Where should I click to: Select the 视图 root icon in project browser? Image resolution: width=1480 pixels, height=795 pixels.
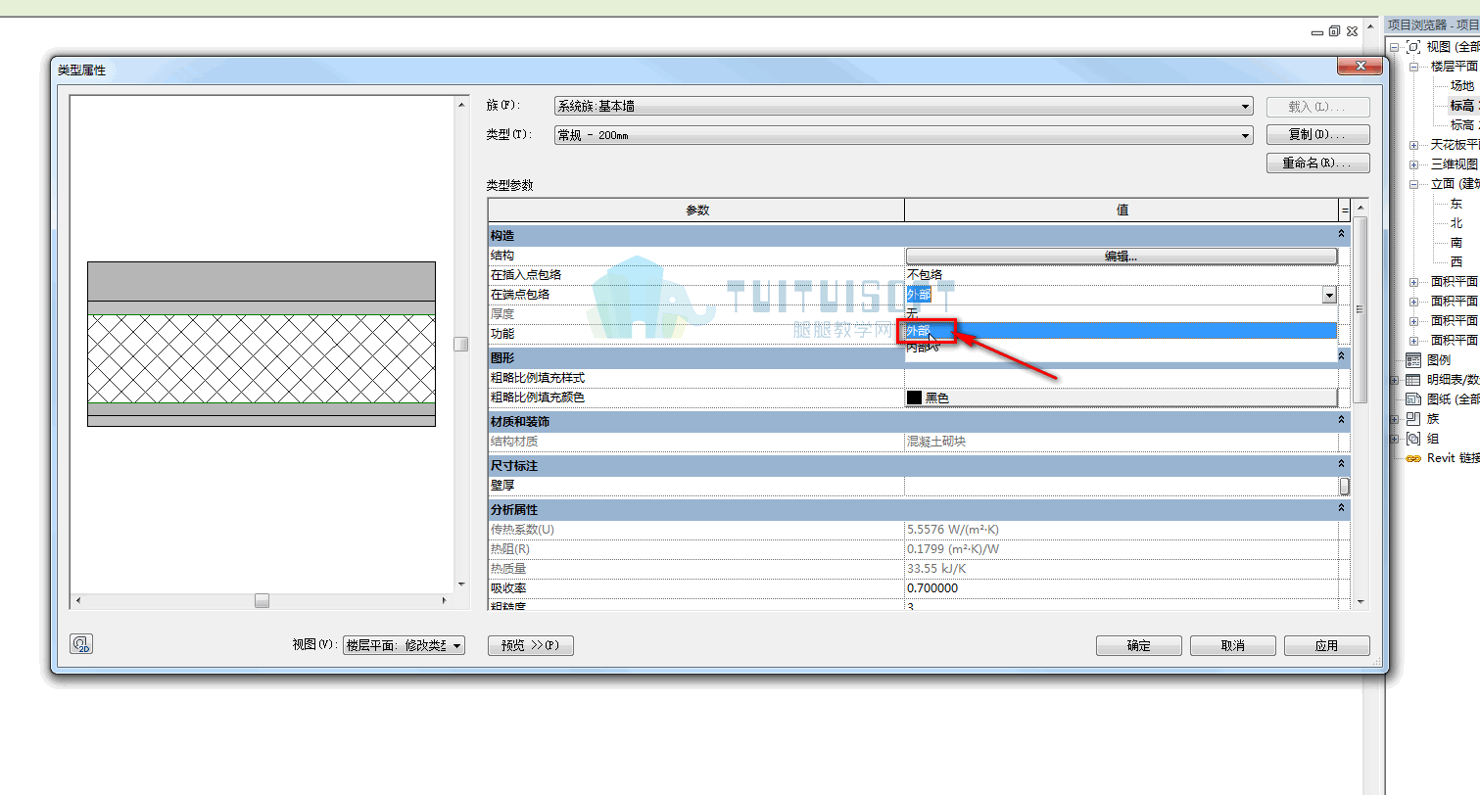(1412, 46)
